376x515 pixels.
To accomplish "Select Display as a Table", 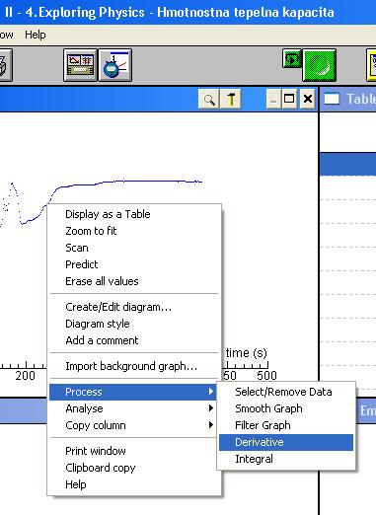I will point(108,214).
